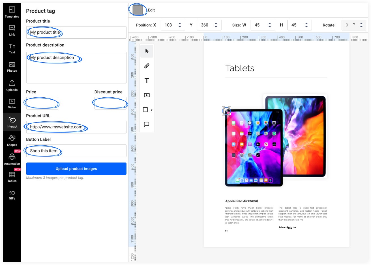Click the Price input field
Viewport: 371px width, 265px height.
tap(42, 103)
